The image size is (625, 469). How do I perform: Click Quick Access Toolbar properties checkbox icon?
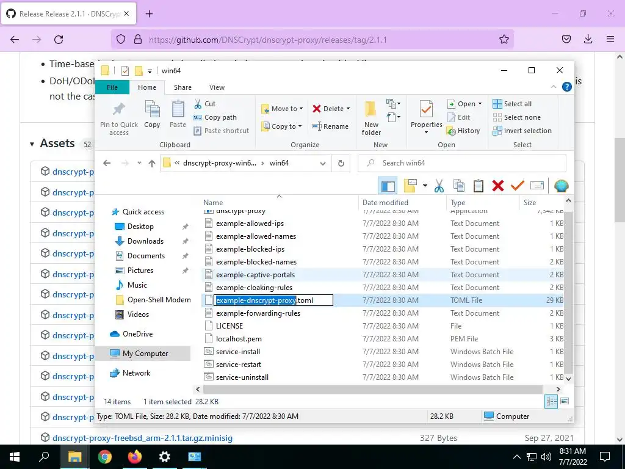[125, 71]
